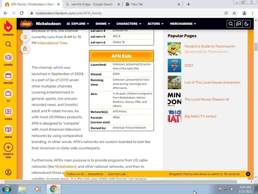Viewport: 258px width, 194px height.
Task: Share this page via address bar icon
Action: coord(226,13)
